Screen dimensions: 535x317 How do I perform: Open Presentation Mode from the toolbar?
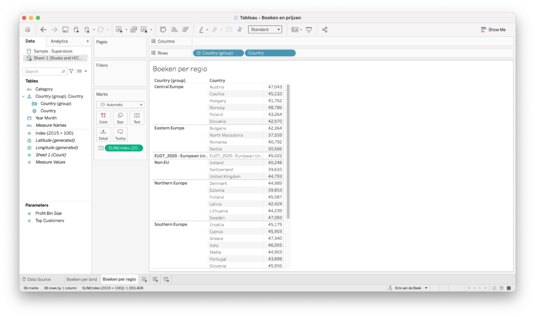(309, 30)
